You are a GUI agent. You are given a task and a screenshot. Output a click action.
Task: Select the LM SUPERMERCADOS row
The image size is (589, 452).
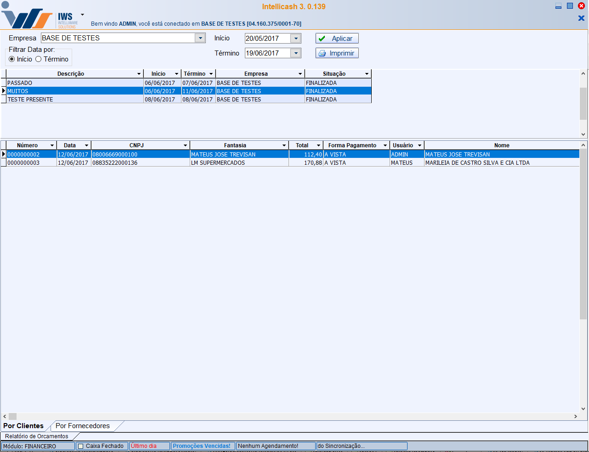pos(218,163)
